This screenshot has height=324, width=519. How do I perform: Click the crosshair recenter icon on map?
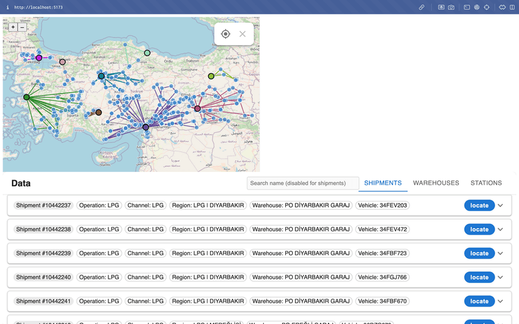pos(226,34)
